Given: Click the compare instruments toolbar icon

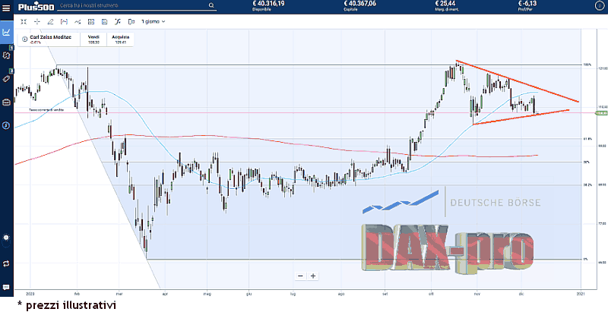Looking at the screenshot, I should 131,22.
